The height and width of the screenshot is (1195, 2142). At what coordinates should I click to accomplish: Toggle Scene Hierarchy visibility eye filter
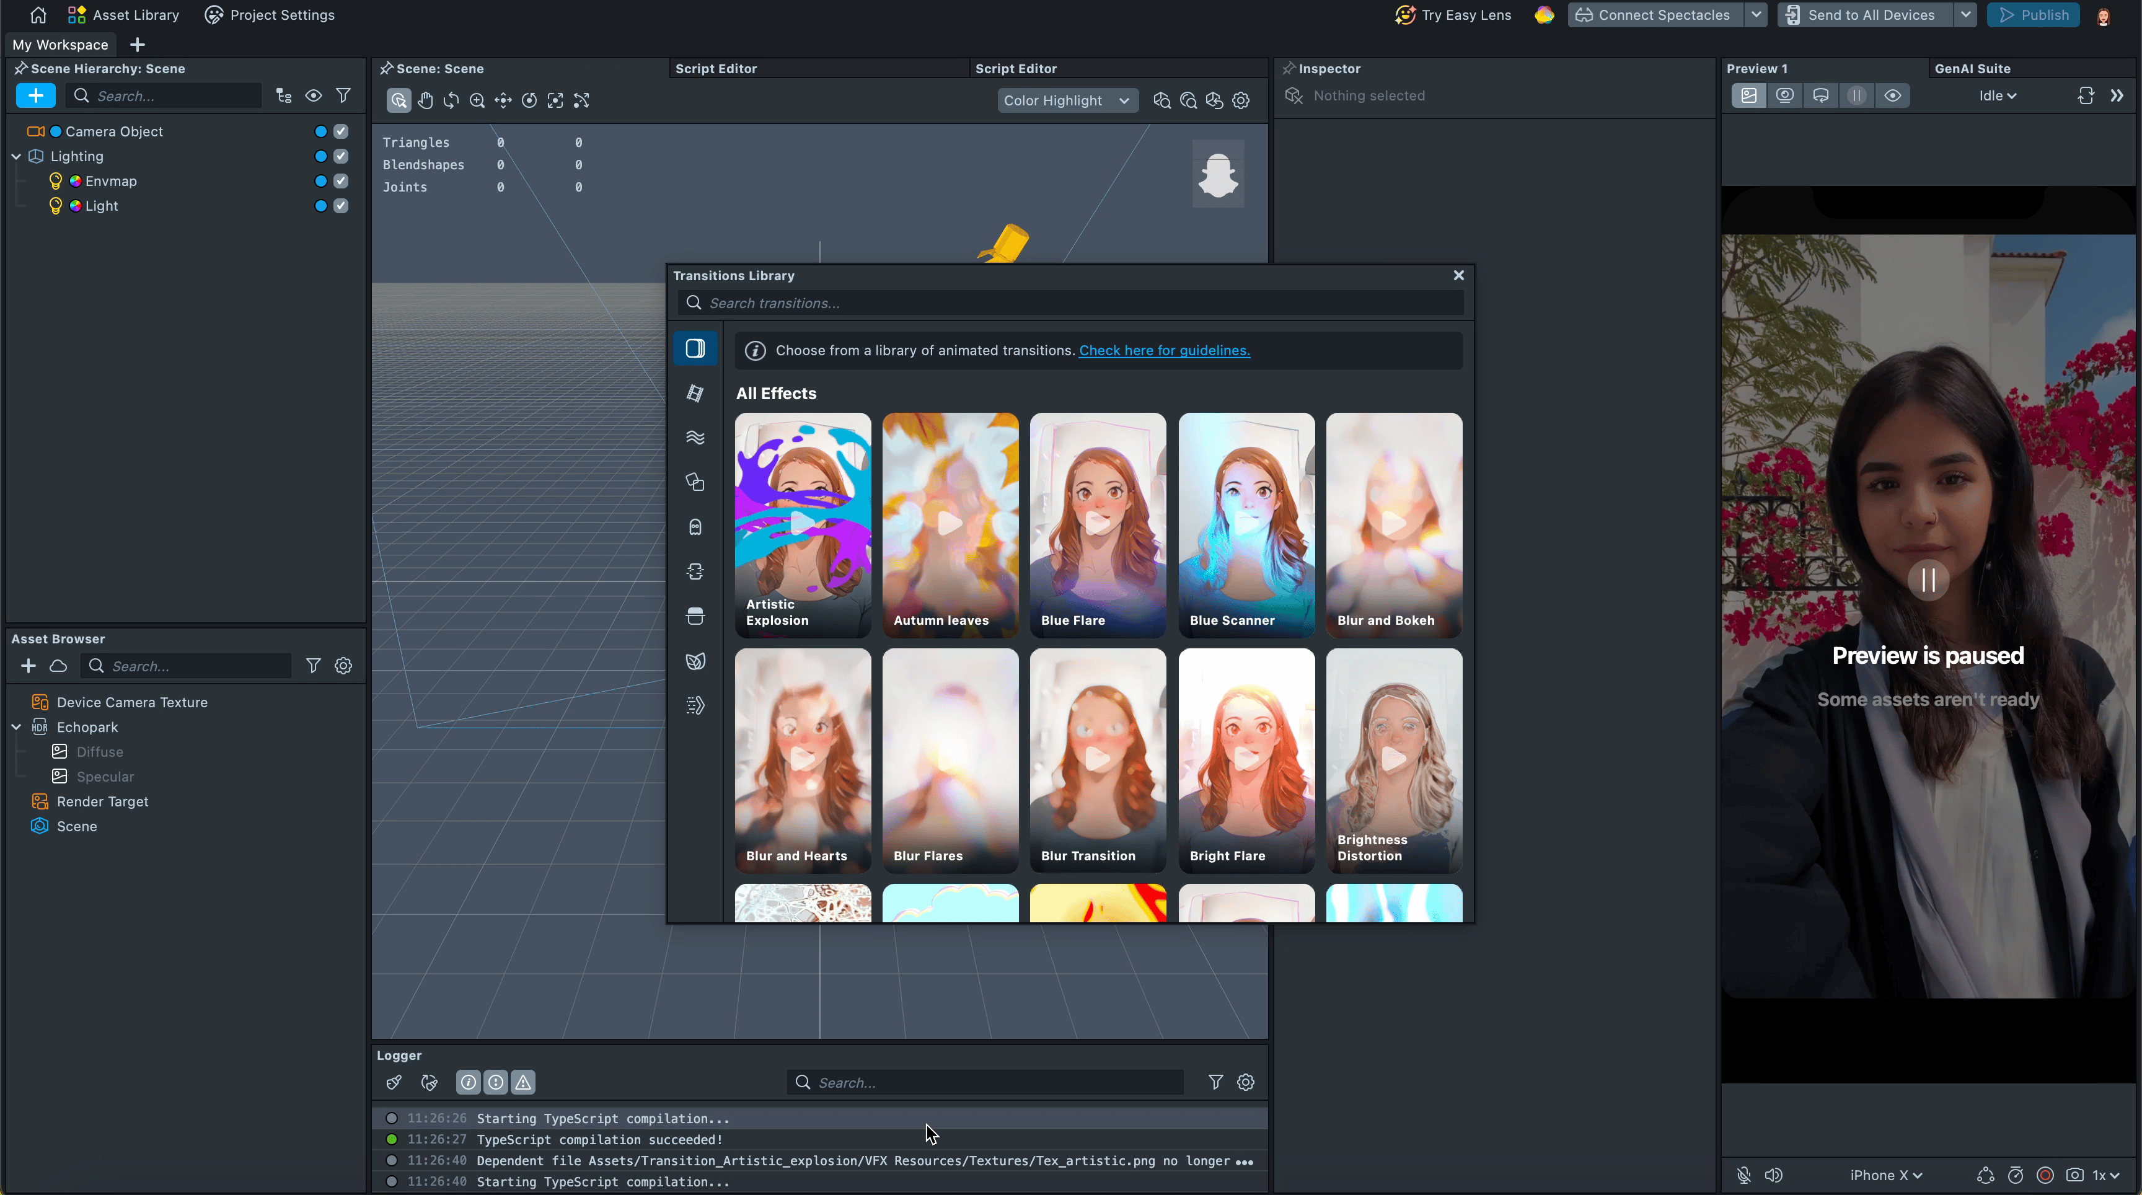coord(314,95)
